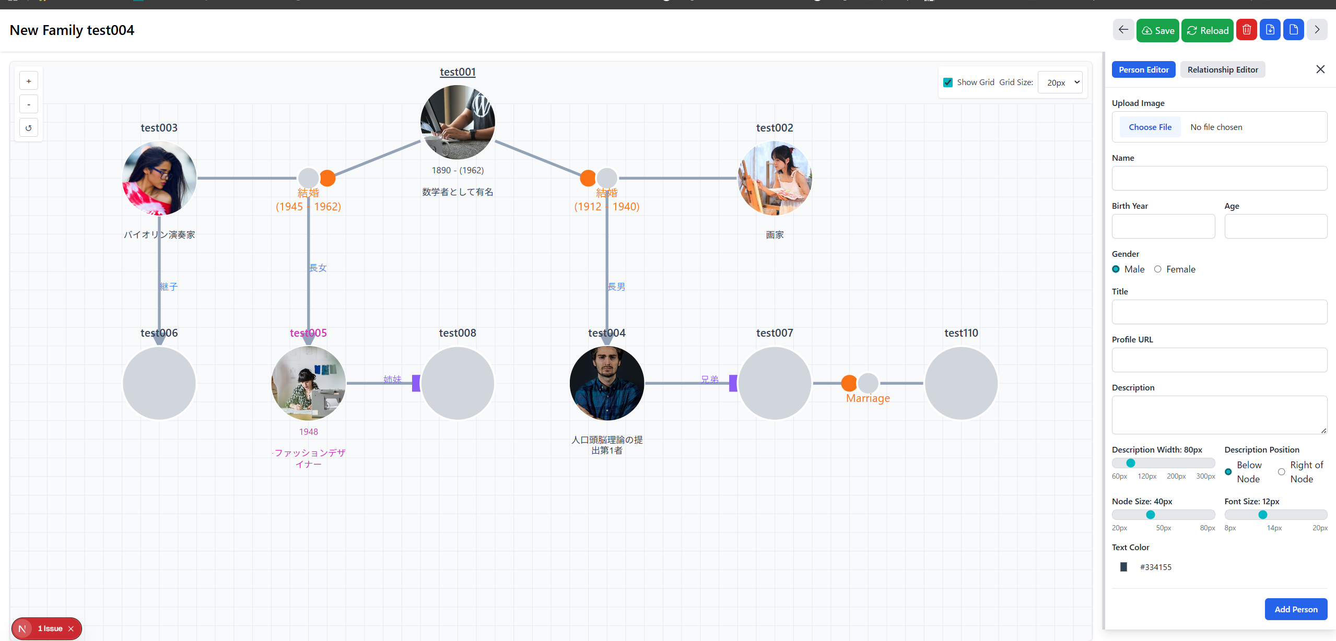This screenshot has height=641, width=1336.
Task: Select the Person Editor tab
Action: [1143, 69]
